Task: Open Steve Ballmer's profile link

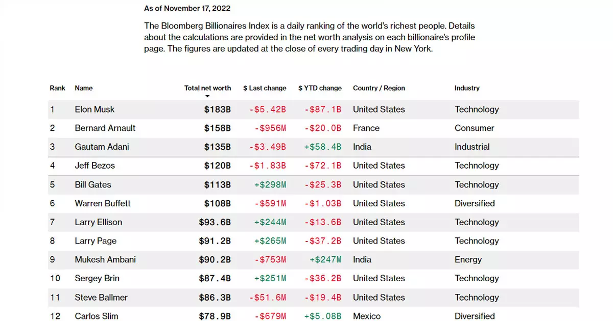Action: (x=101, y=298)
